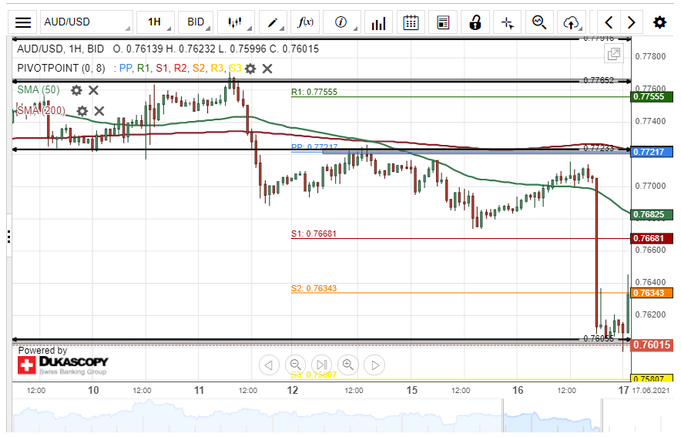681x437 pixels.
Task: Click date 11 on time axis
Action: [199, 390]
